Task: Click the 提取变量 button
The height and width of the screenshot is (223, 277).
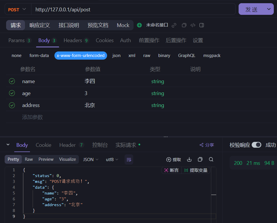Action: (196, 170)
